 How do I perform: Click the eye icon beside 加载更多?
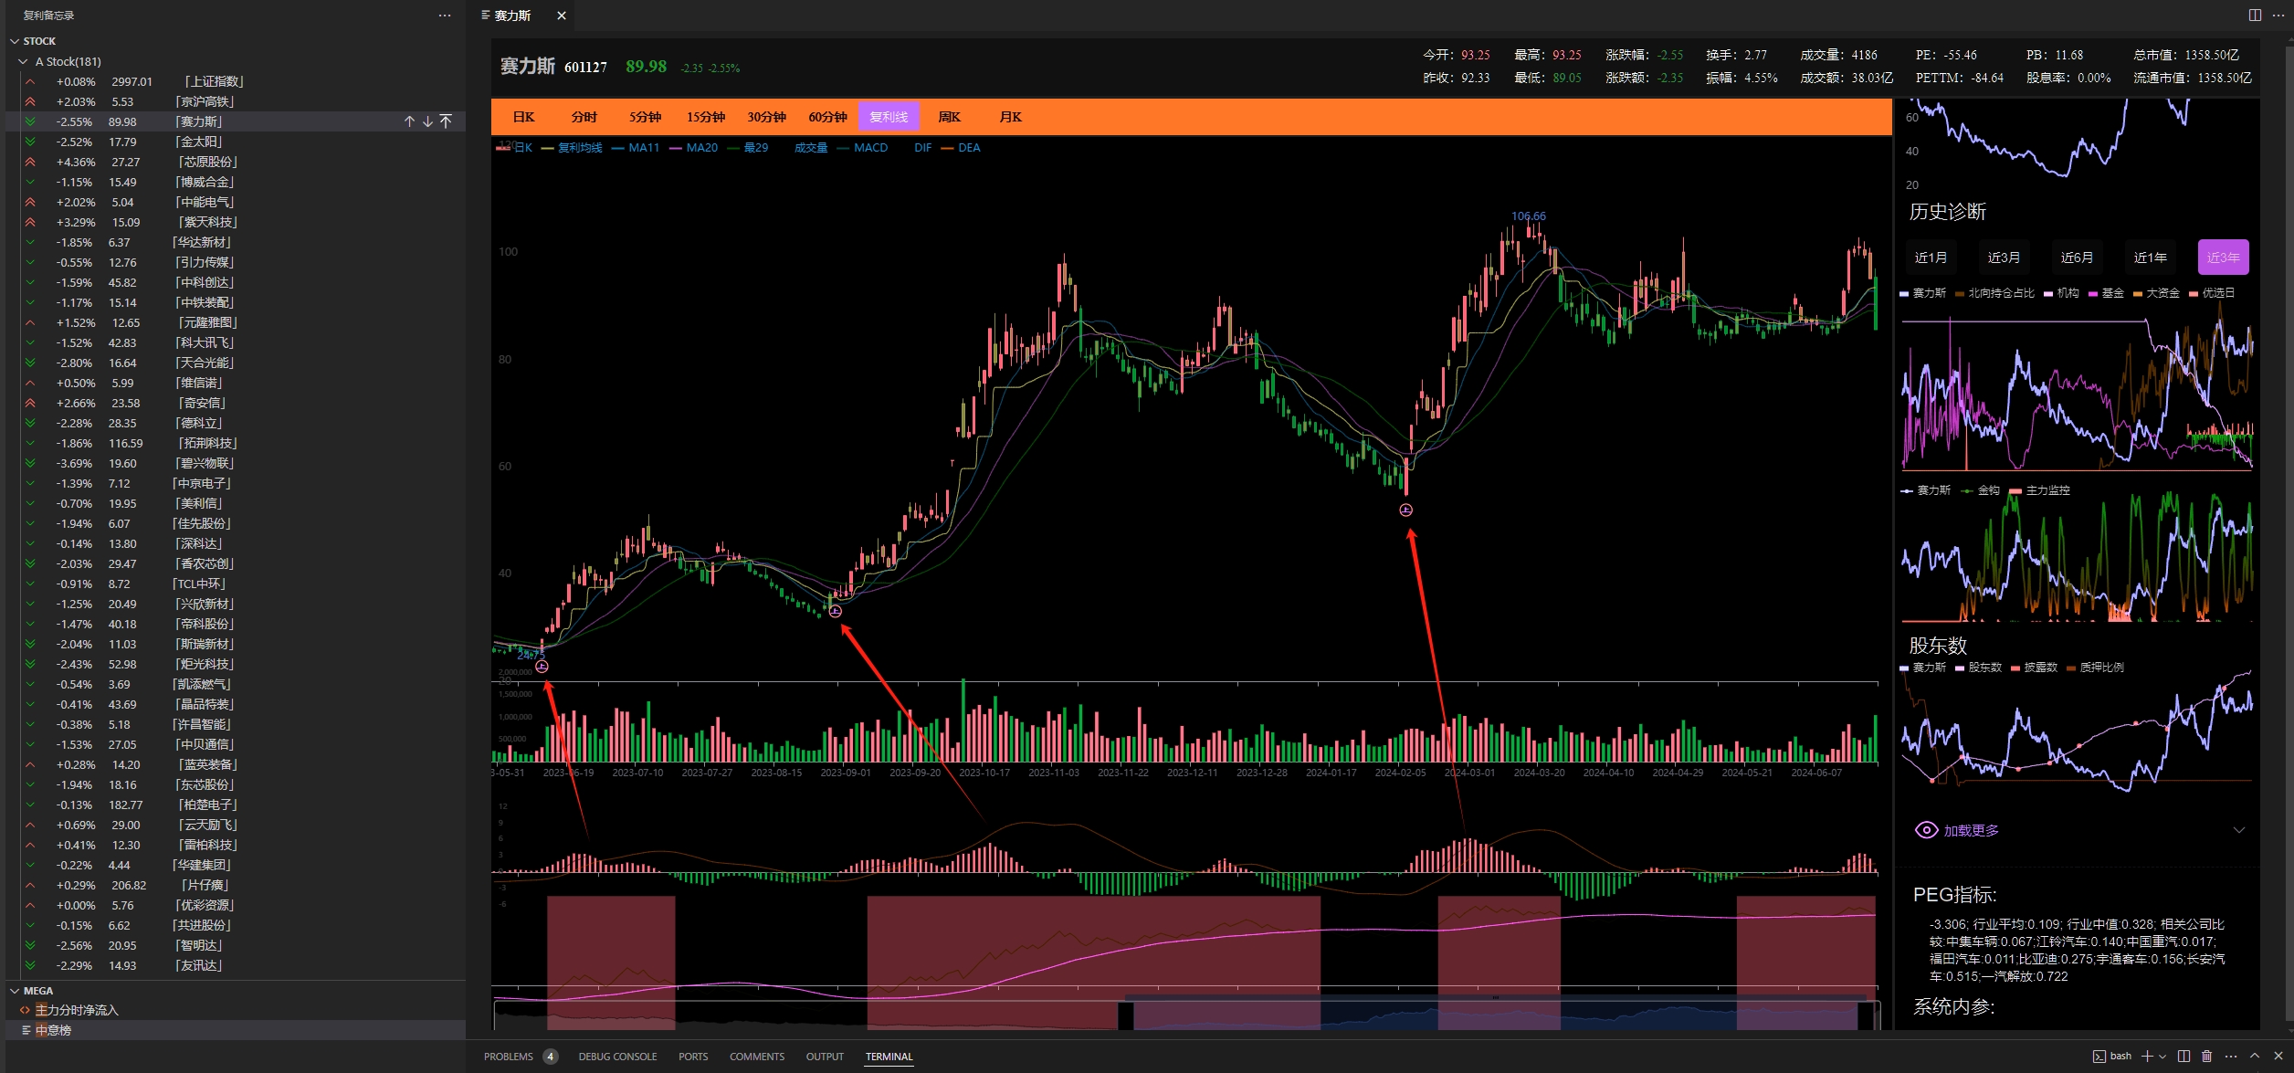(1926, 830)
